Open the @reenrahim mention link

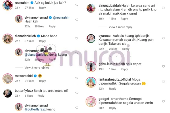(x=61, y=18)
